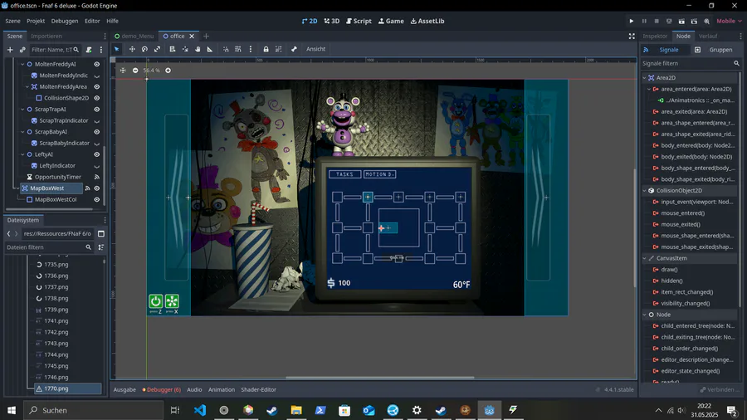Instantiate child scene link icon
747x420 pixels.
click(22, 50)
